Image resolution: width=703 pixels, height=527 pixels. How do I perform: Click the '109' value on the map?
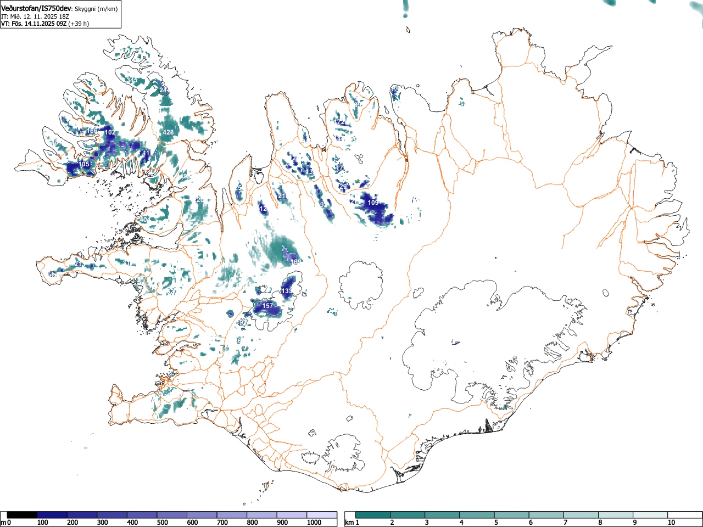coord(373,203)
